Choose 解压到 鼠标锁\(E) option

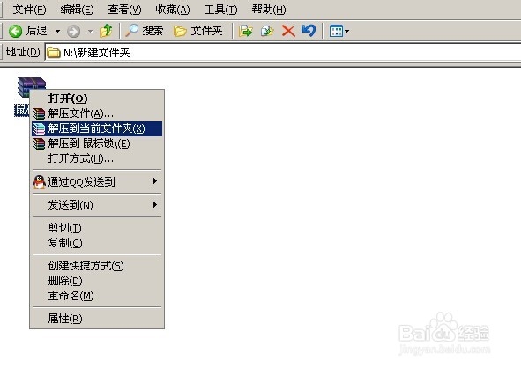(97, 144)
